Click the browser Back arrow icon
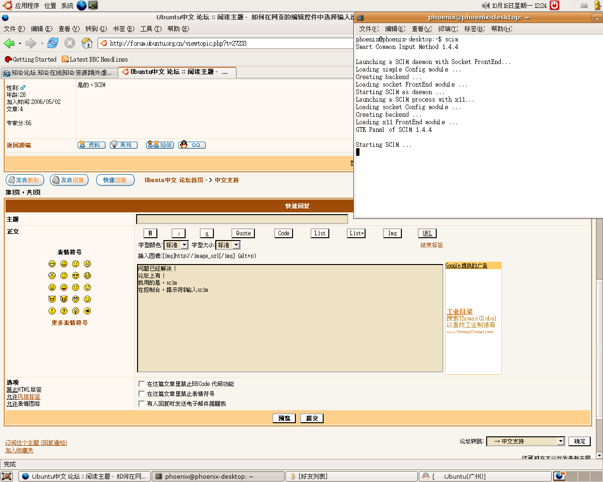The image size is (603, 482). [x=8, y=43]
